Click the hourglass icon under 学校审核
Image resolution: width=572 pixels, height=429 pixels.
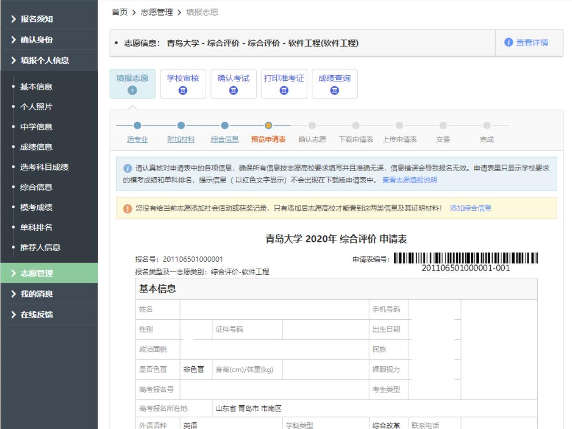click(183, 90)
